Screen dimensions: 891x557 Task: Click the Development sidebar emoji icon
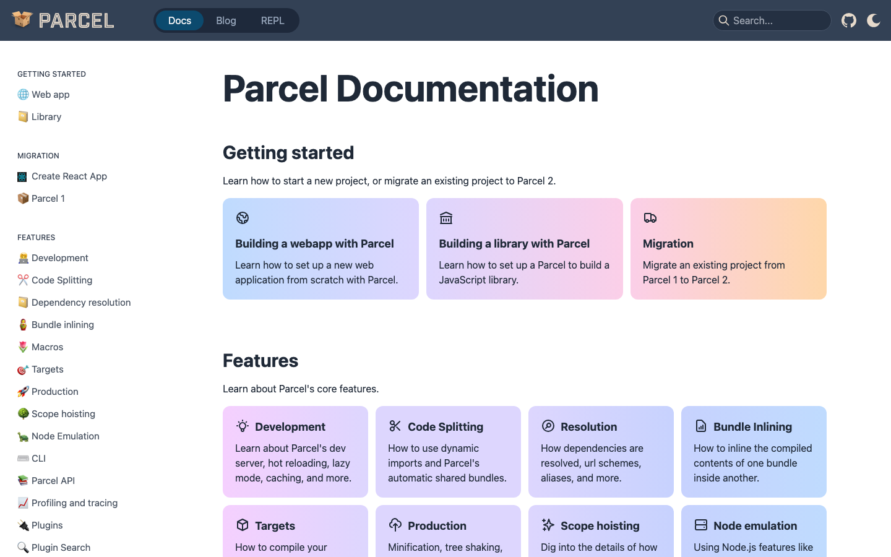pyautogui.click(x=23, y=258)
